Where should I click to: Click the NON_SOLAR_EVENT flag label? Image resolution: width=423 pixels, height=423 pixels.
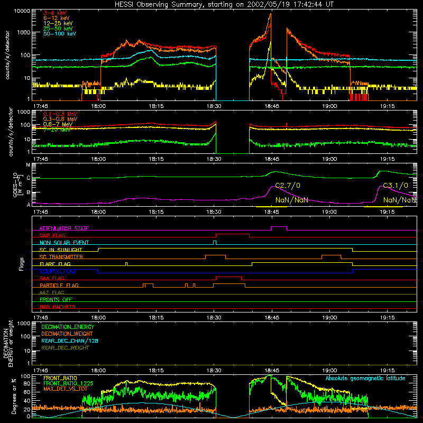tap(64, 243)
